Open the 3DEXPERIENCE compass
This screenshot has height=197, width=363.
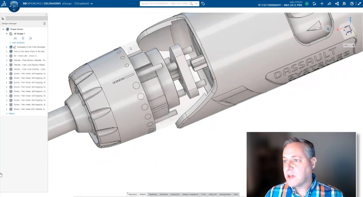click(14, 6)
